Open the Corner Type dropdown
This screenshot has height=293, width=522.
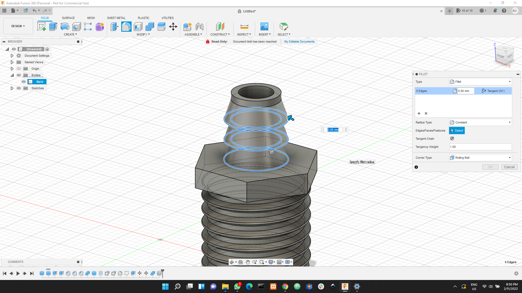pyautogui.click(x=509, y=157)
